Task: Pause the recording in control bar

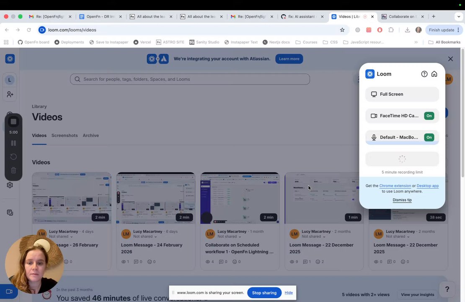Action: point(13,143)
